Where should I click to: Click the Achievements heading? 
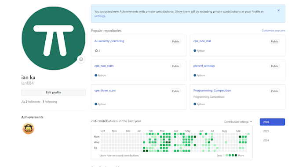point(32,117)
